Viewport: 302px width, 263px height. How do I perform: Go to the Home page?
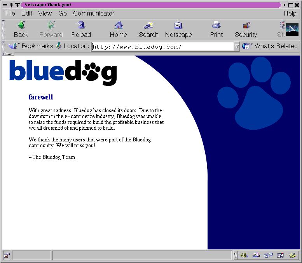coord(119,30)
